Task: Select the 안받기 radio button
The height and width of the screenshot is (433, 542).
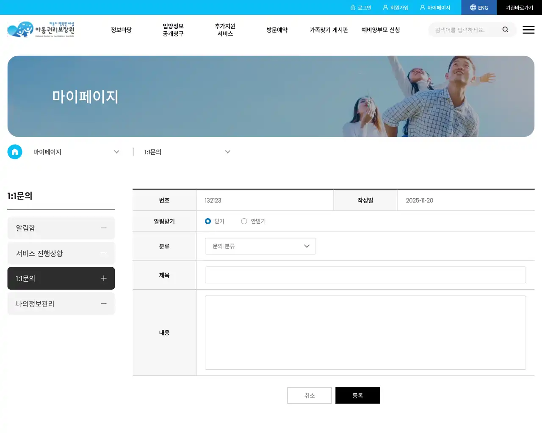Action: click(x=244, y=221)
